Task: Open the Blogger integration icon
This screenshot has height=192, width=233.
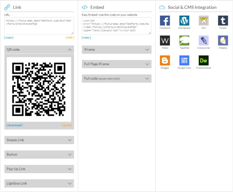Action: pos(165,60)
